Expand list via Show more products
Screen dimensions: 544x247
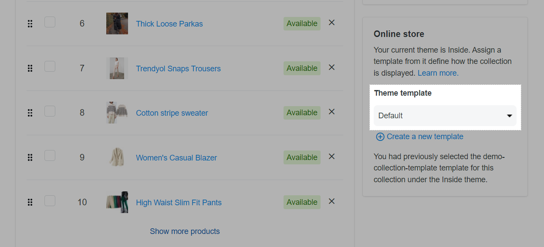click(185, 231)
